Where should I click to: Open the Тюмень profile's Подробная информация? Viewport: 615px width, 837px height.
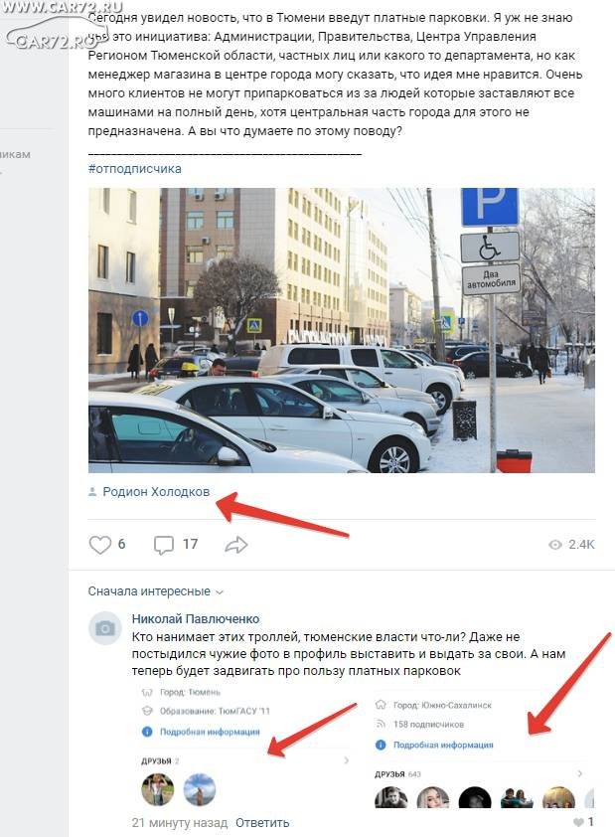[210, 732]
